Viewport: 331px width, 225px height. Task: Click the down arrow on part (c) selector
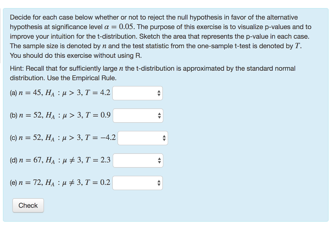(x=164, y=139)
